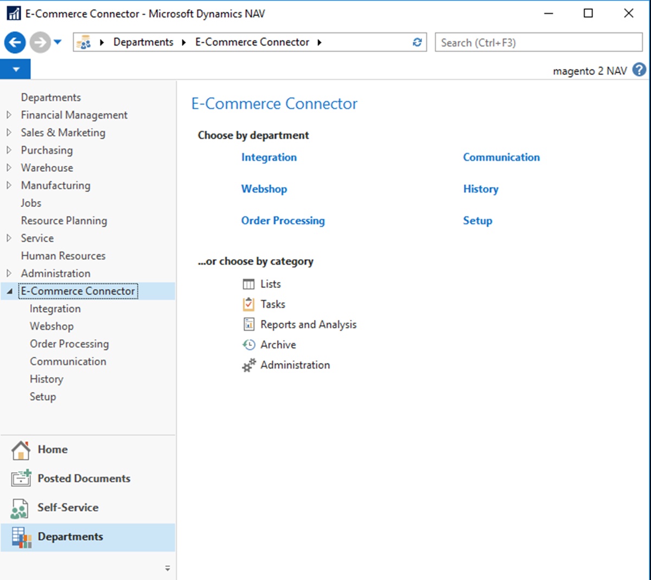The height and width of the screenshot is (580, 651).
Task: Open the Order Processing department link
Action: (283, 221)
